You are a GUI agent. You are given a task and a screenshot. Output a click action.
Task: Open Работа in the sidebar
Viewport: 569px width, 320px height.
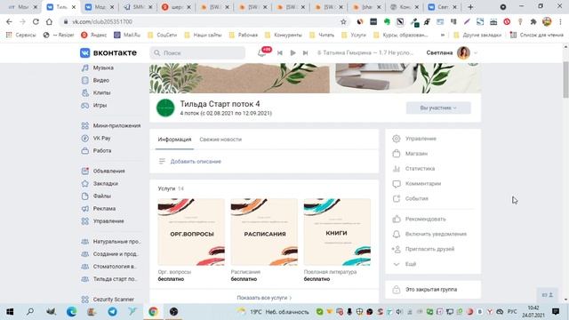96,150
